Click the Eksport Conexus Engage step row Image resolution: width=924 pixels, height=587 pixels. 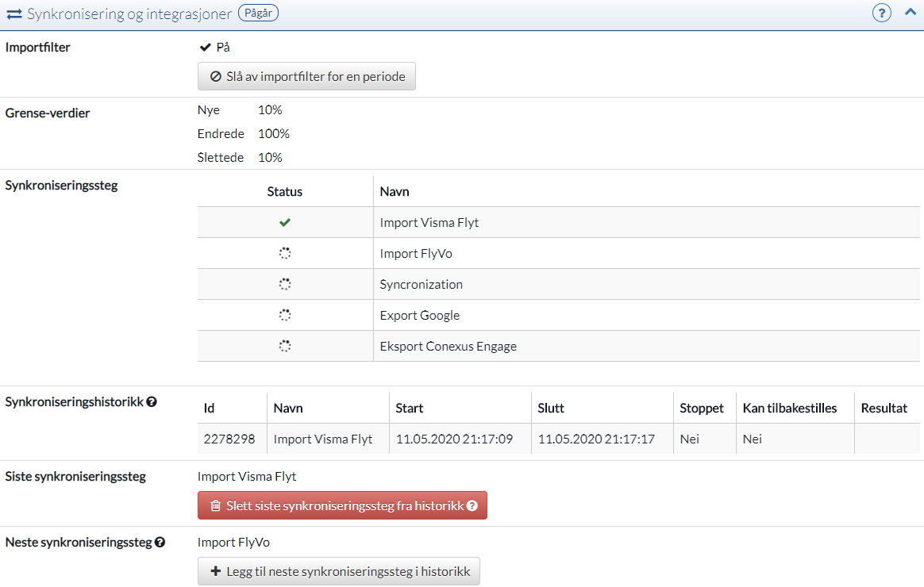(449, 347)
